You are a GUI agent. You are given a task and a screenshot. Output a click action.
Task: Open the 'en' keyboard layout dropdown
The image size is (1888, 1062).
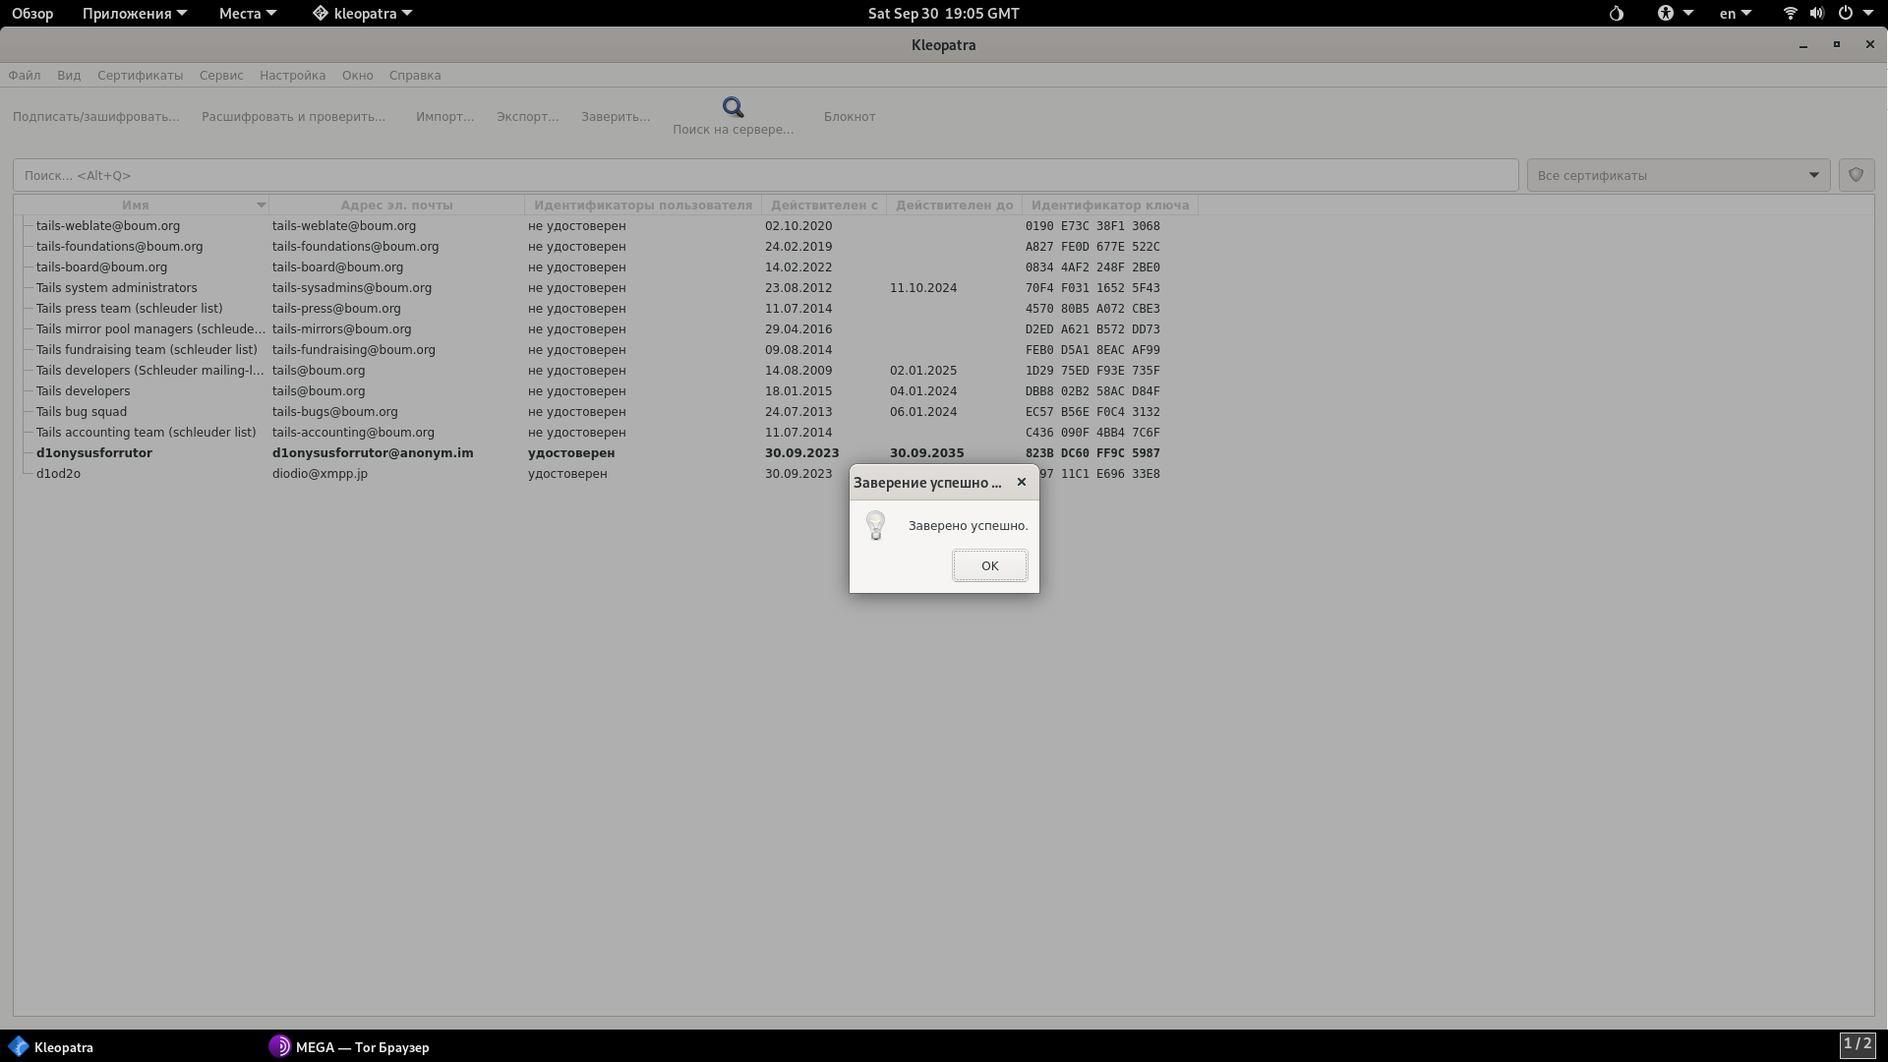(x=1735, y=14)
